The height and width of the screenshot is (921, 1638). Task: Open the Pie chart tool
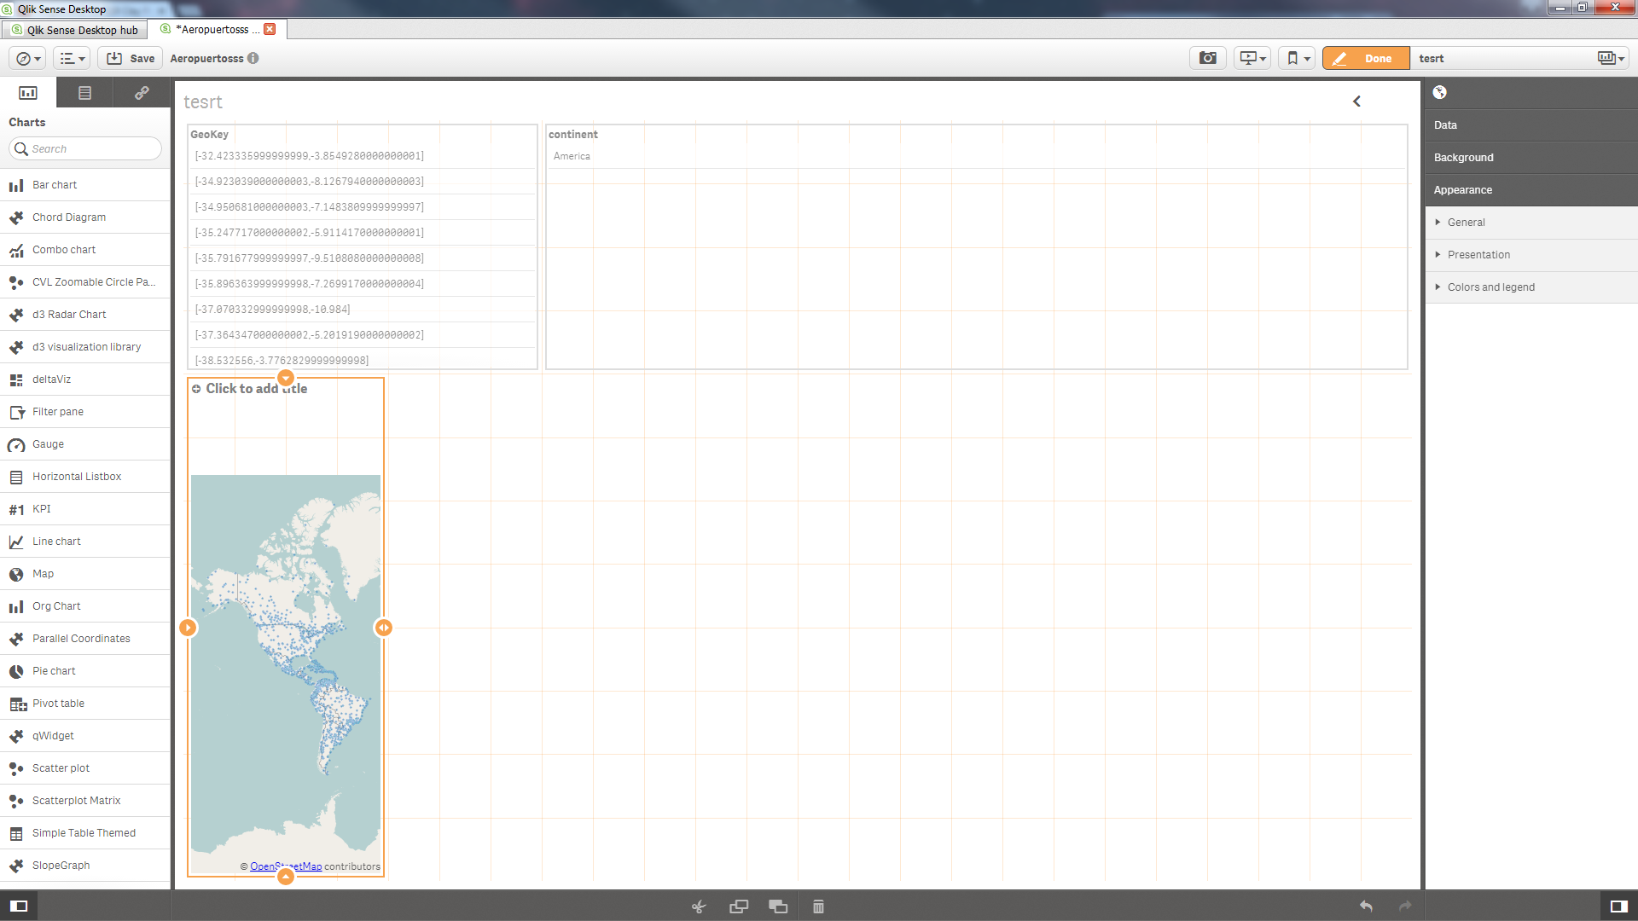[x=54, y=670]
